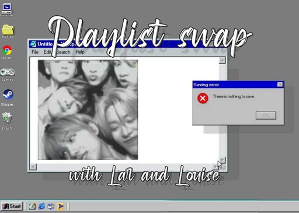Click the first quick launch icon beside Start

[32, 206]
